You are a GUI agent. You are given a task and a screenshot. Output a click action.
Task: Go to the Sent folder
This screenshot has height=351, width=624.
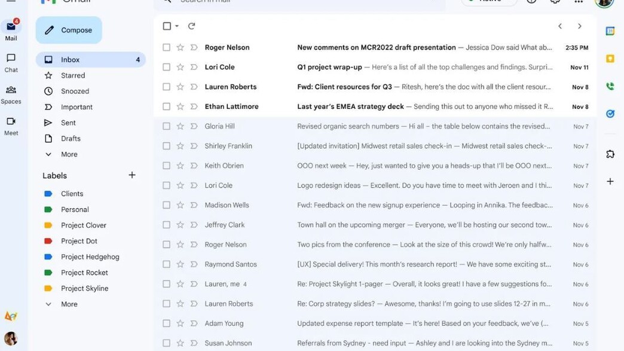click(x=68, y=123)
